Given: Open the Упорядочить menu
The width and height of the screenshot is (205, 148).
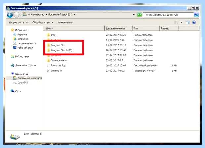Looking at the screenshot, I should click(x=18, y=22).
